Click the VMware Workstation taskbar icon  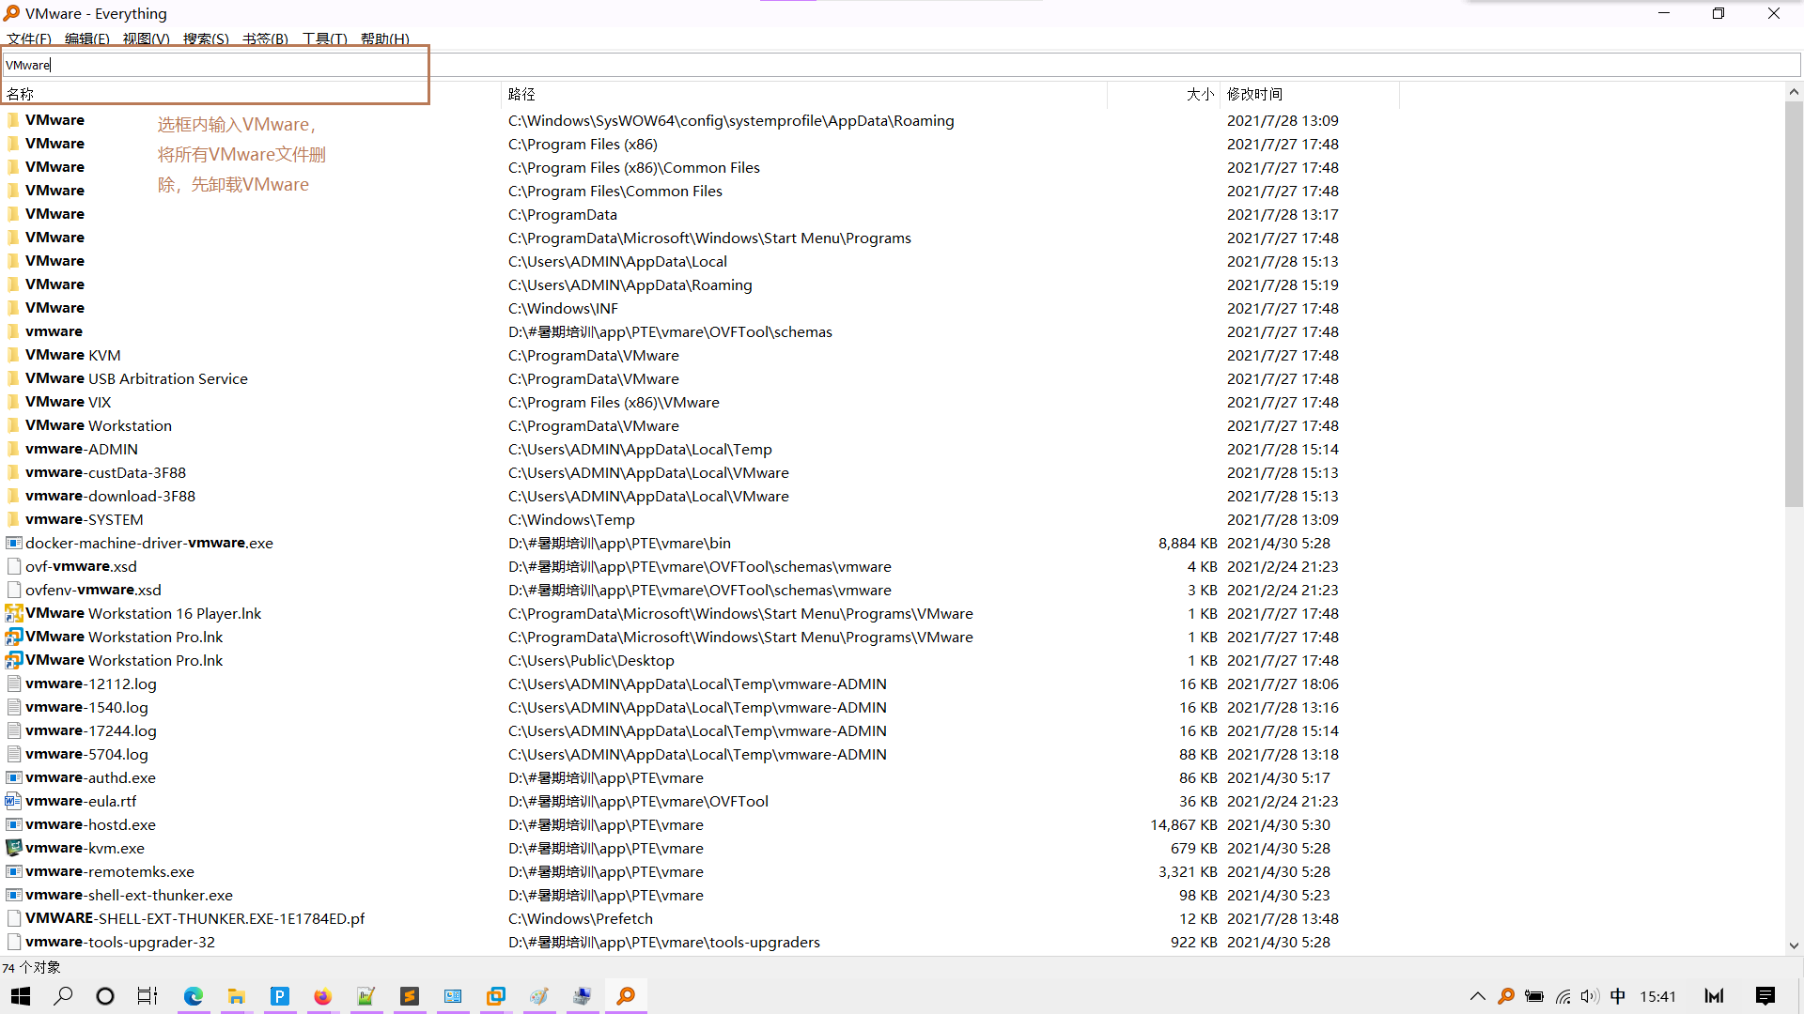tap(496, 996)
